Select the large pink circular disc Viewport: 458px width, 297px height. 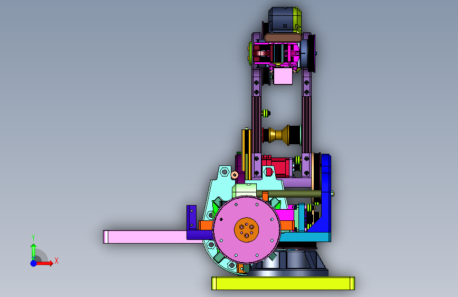coord(246,229)
